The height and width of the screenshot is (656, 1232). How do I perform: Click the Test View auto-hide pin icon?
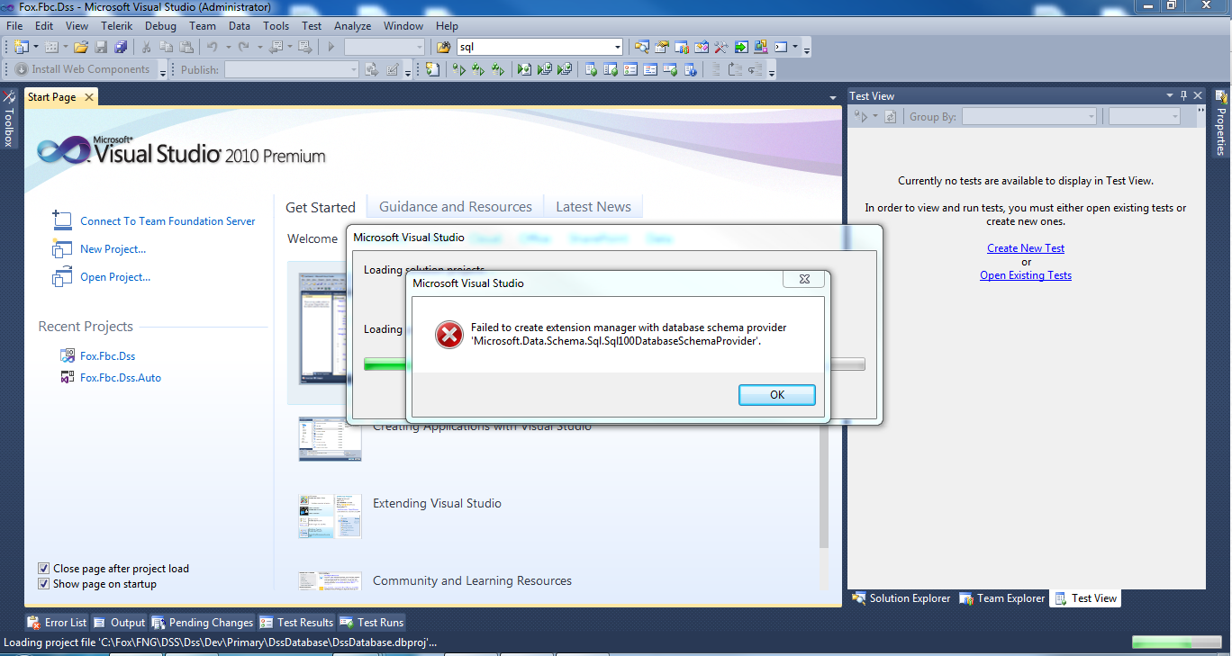coord(1183,95)
